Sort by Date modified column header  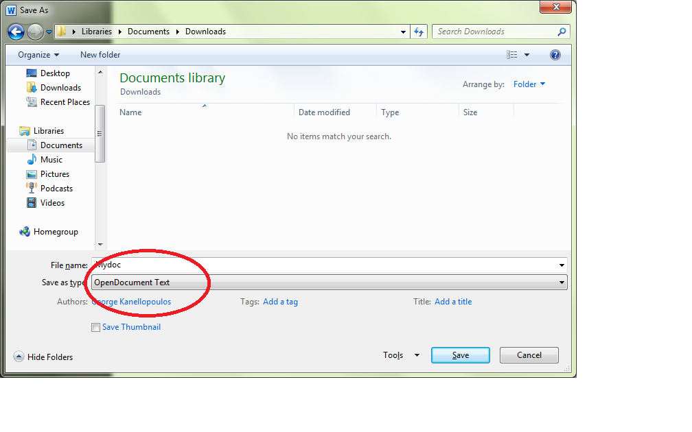[324, 112]
